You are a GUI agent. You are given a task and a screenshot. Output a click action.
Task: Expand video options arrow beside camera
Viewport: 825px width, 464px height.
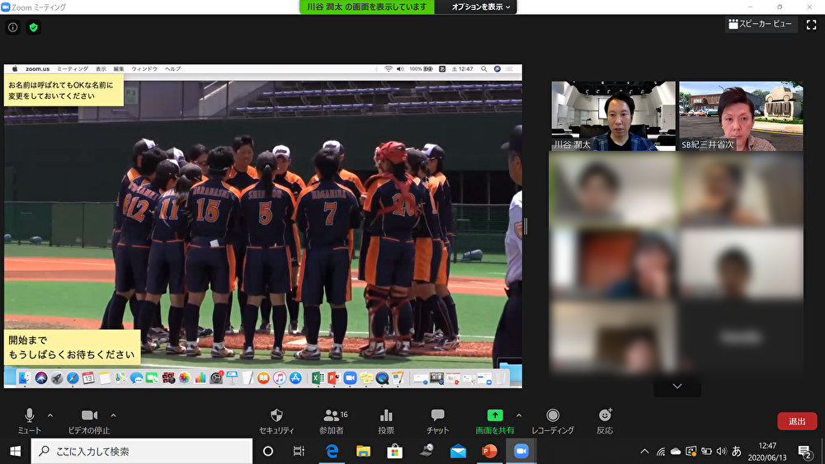tap(113, 415)
